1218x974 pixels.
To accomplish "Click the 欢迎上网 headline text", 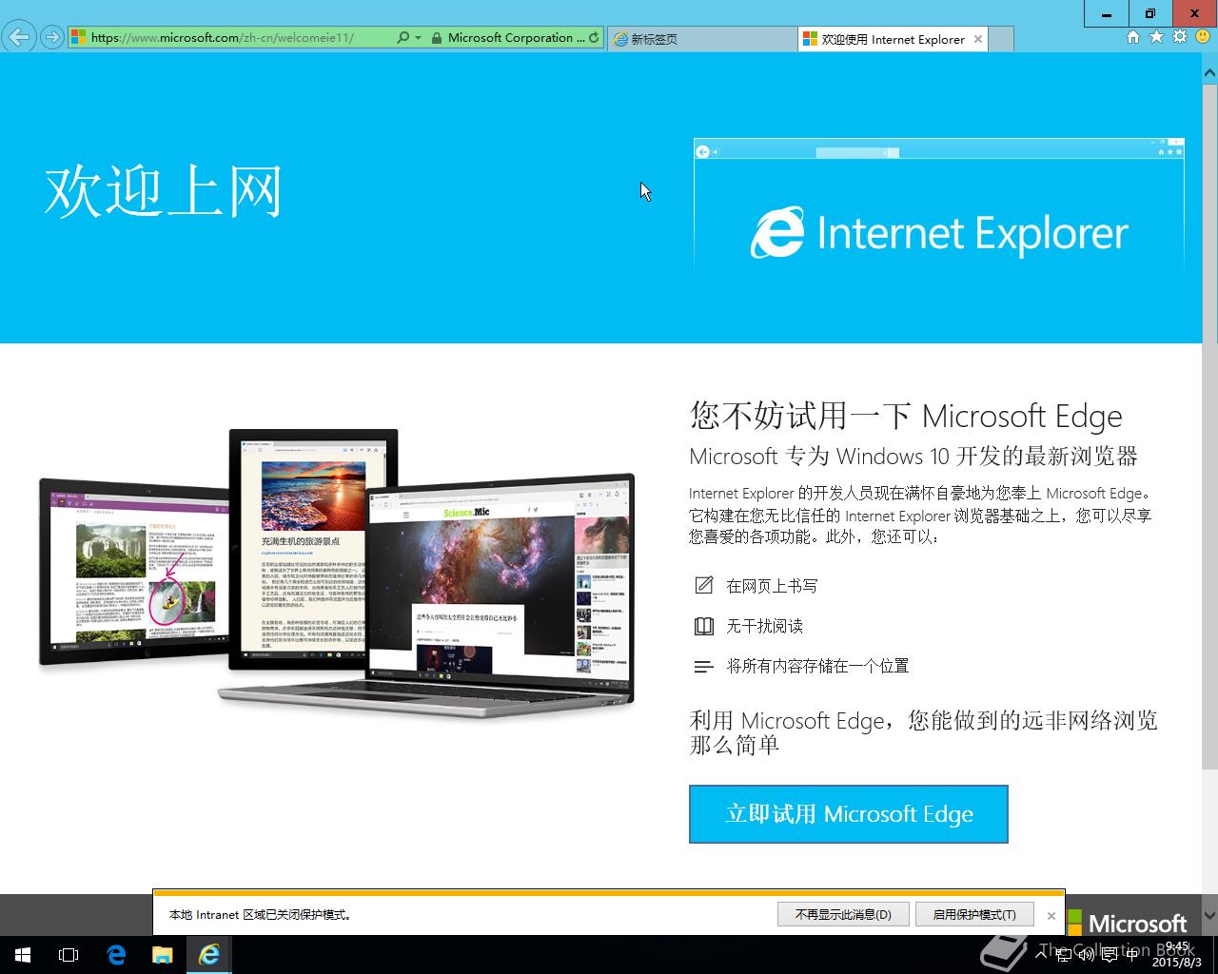I will (164, 192).
